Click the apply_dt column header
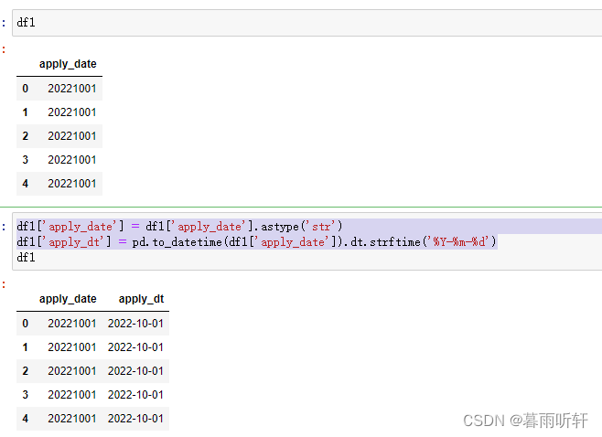Screen dimensions: 602x437 click(x=141, y=299)
